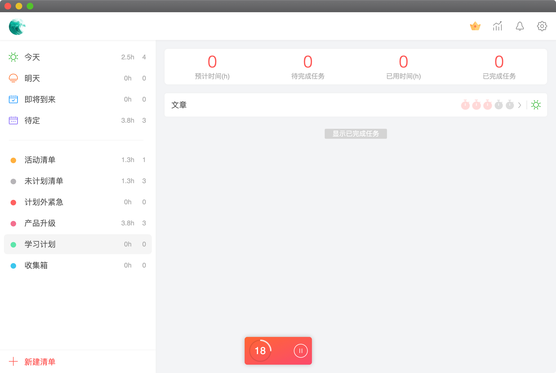Viewport: 556px width, 373px height.
Task: Click the sun icon on 文章 task
Action: [536, 105]
